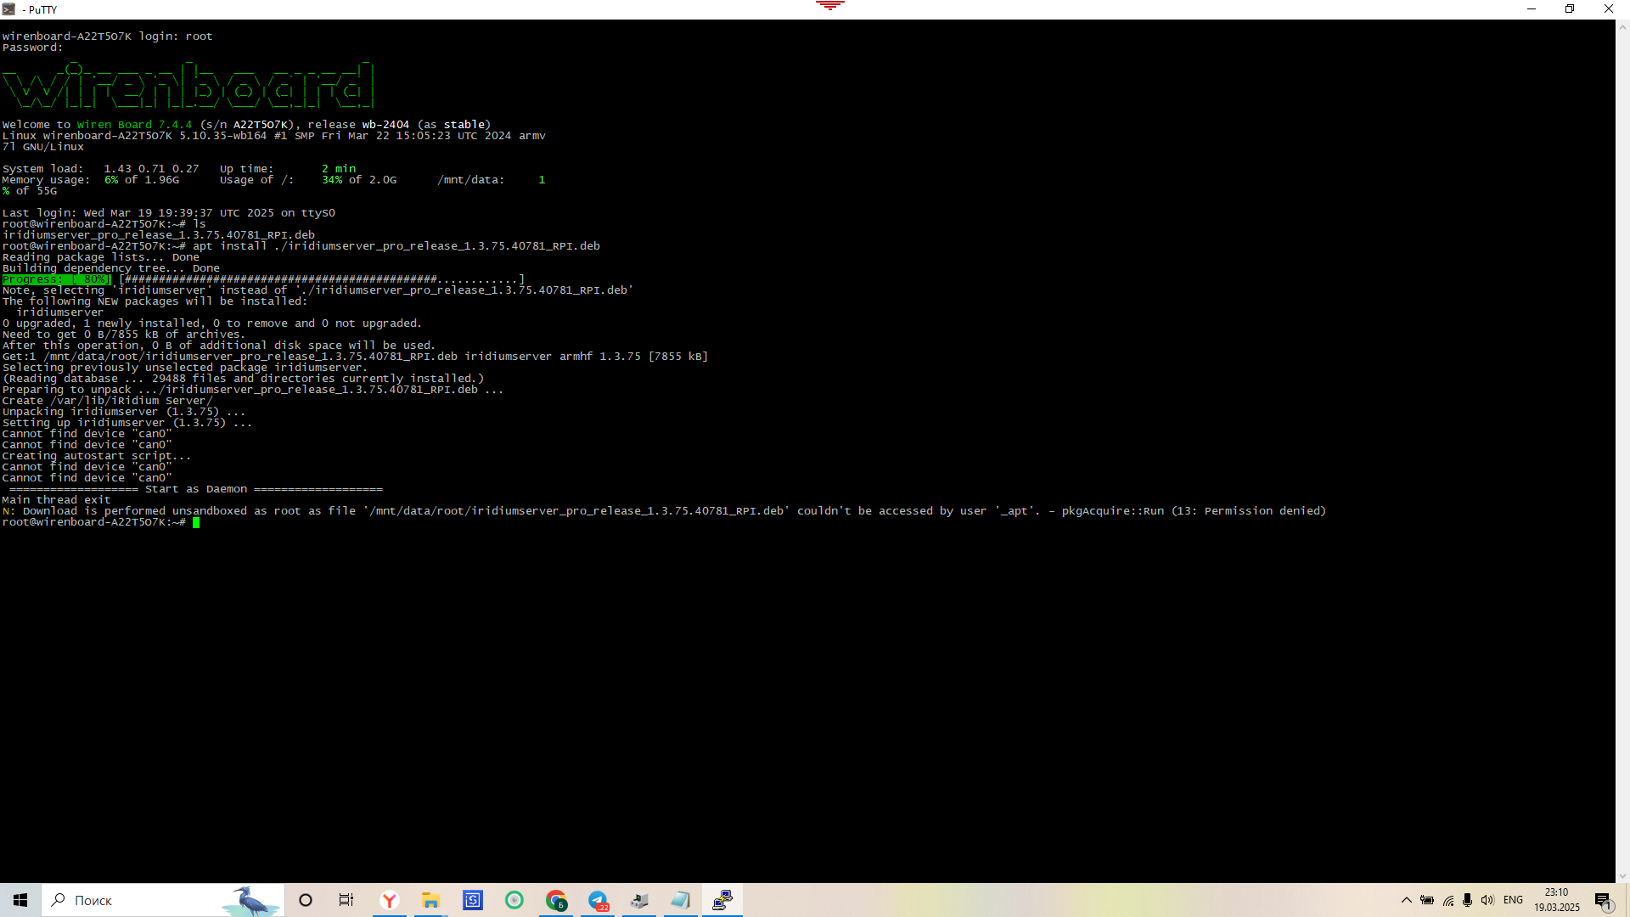Click 'Building dependency tree... Done' line

pos(110,268)
